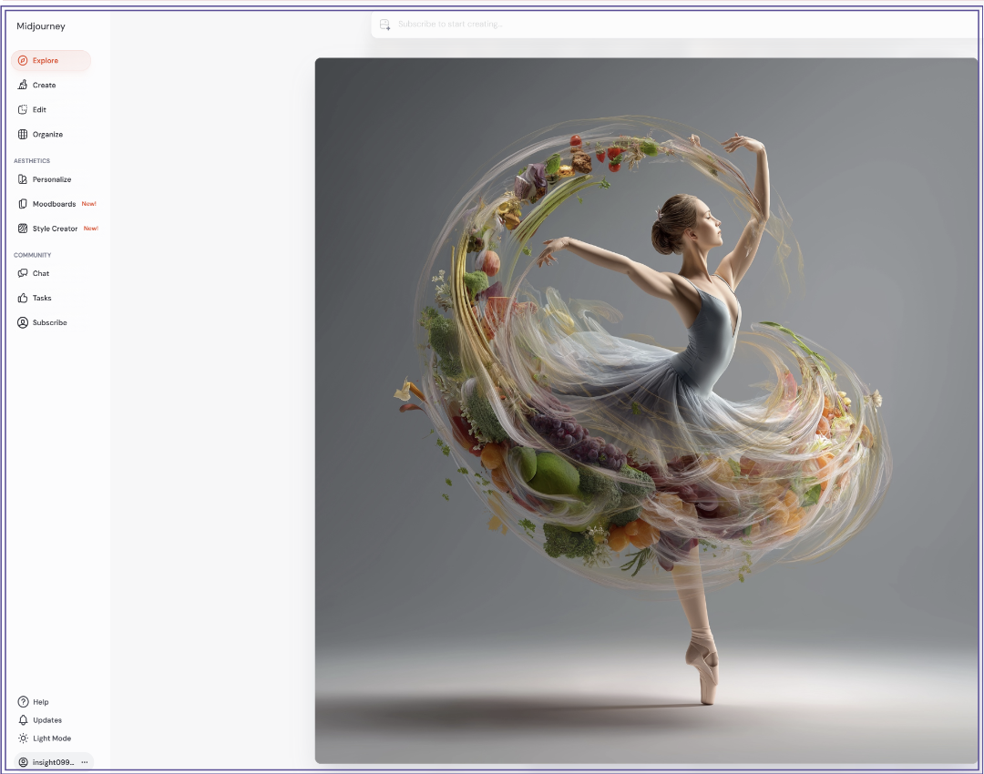Click the Create brush icon
984x774 pixels.
pyautogui.click(x=23, y=85)
